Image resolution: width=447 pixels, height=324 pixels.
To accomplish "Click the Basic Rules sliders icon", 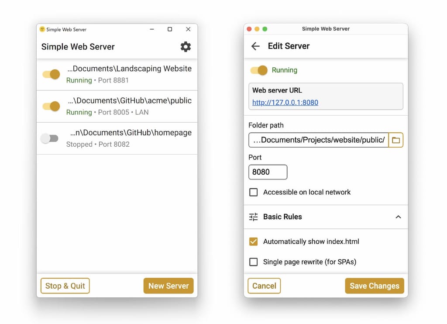I will click(x=253, y=217).
